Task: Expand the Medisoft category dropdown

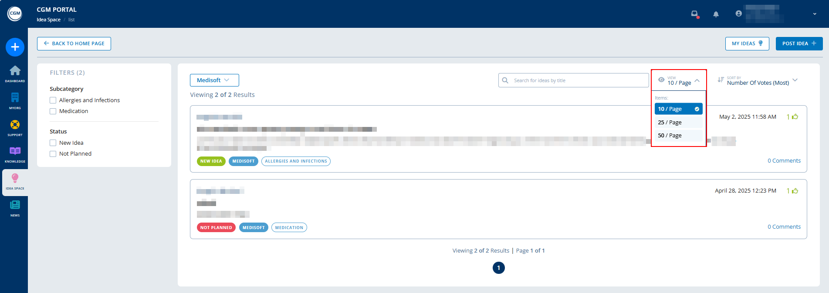Action: 214,80
